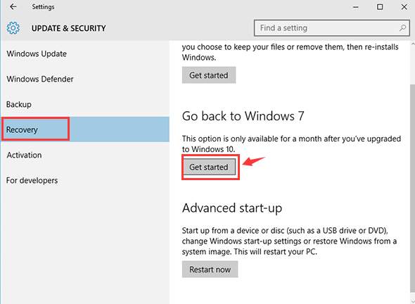Open the Activation section
Viewport: 415px width, 304px height.
click(x=25, y=155)
